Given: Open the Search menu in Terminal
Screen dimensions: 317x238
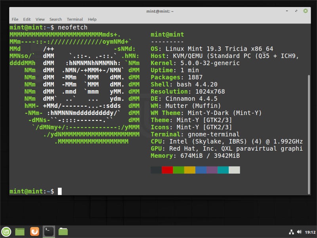Looking at the screenshot, I should (x=55, y=19).
